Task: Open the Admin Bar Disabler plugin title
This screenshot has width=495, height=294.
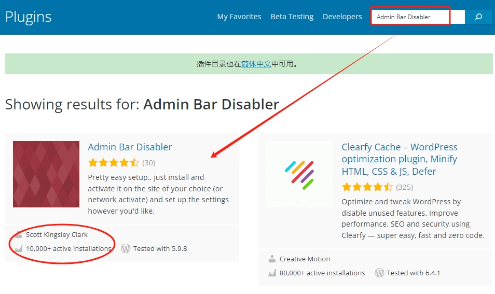Action: pyautogui.click(x=130, y=147)
